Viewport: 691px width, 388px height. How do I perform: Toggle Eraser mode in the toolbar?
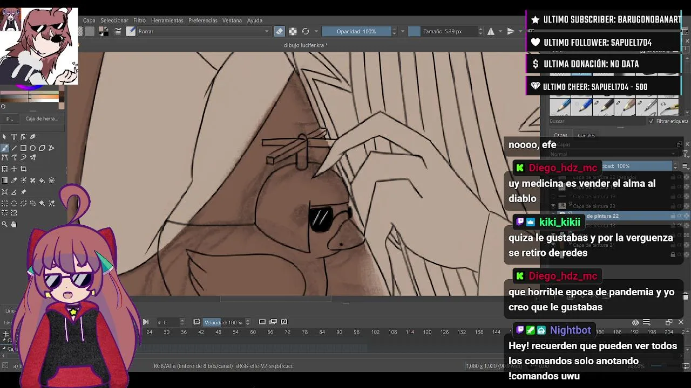pos(280,31)
